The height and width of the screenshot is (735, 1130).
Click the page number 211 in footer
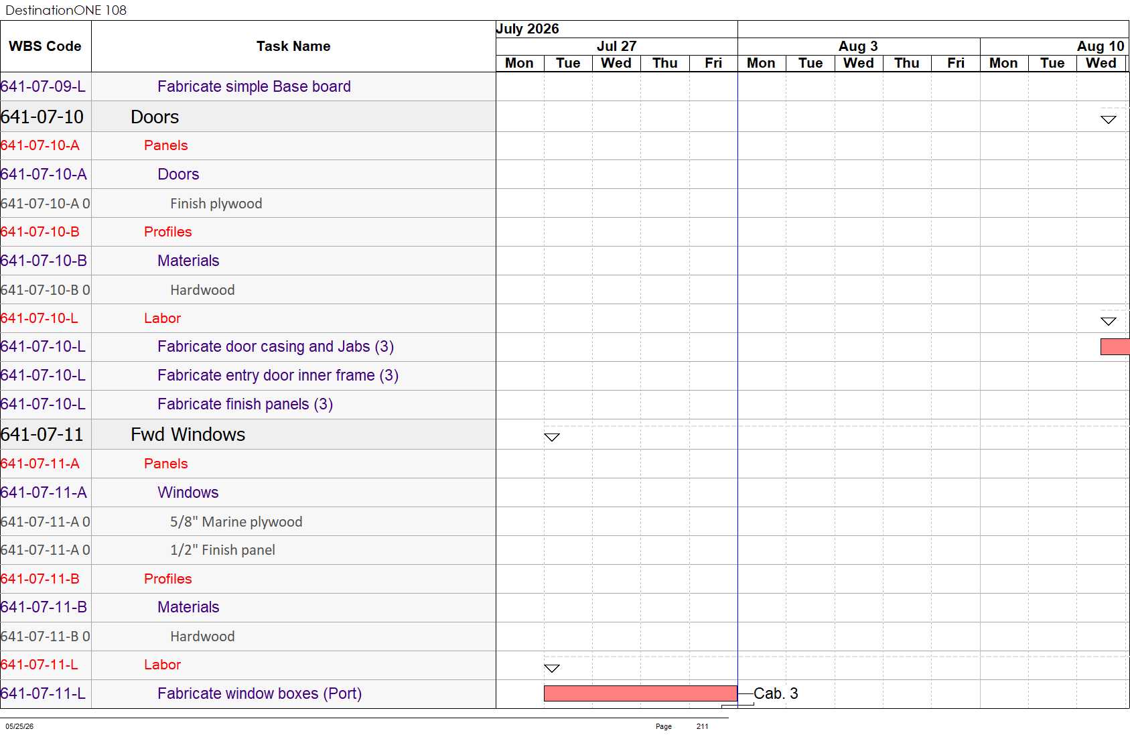pos(702,726)
